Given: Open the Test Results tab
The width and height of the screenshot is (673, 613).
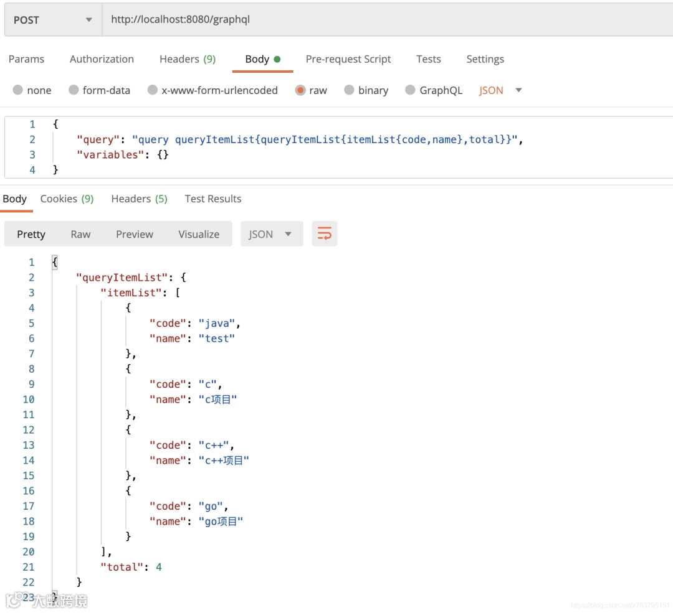Looking at the screenshot, I should [212, 199].
